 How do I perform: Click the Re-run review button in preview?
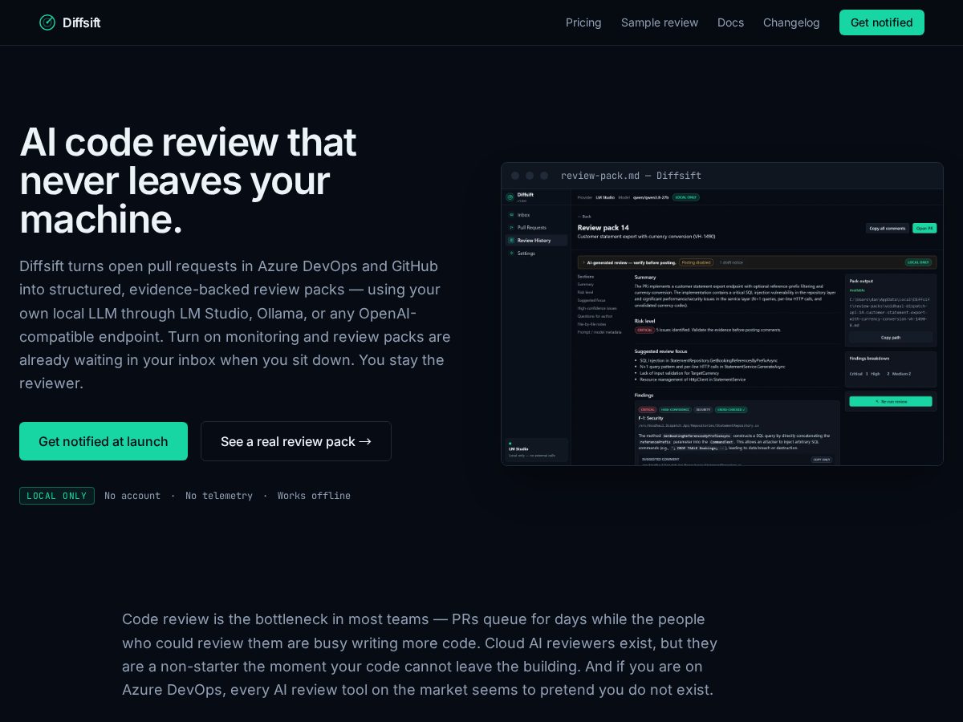pos(891,401)
